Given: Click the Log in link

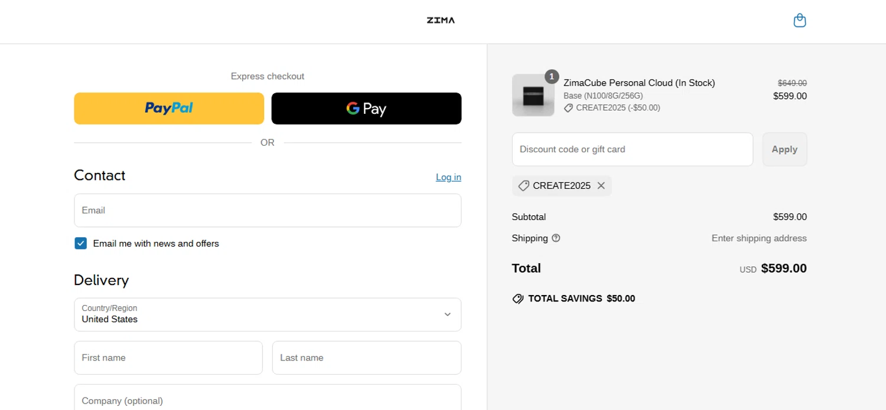Looking at the screenshot, I should click(448, 177).
